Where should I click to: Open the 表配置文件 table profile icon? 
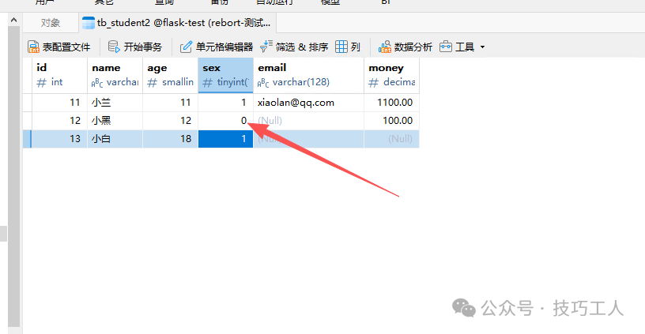click(33, 47)
